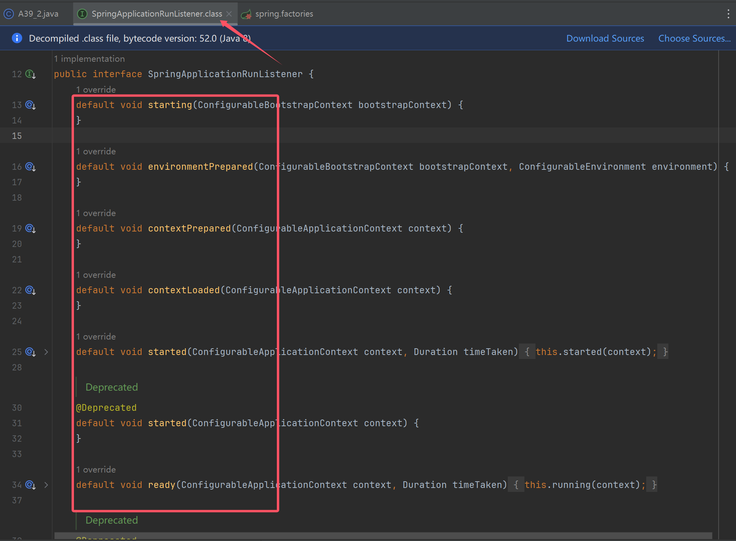
Task: Click the method name 'ready'
Action: click(162, 485)
